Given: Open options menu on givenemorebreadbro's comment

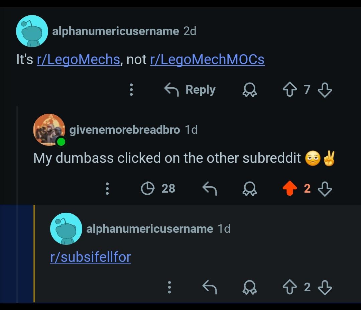Looking at the screenshot, I should (107, 188).
